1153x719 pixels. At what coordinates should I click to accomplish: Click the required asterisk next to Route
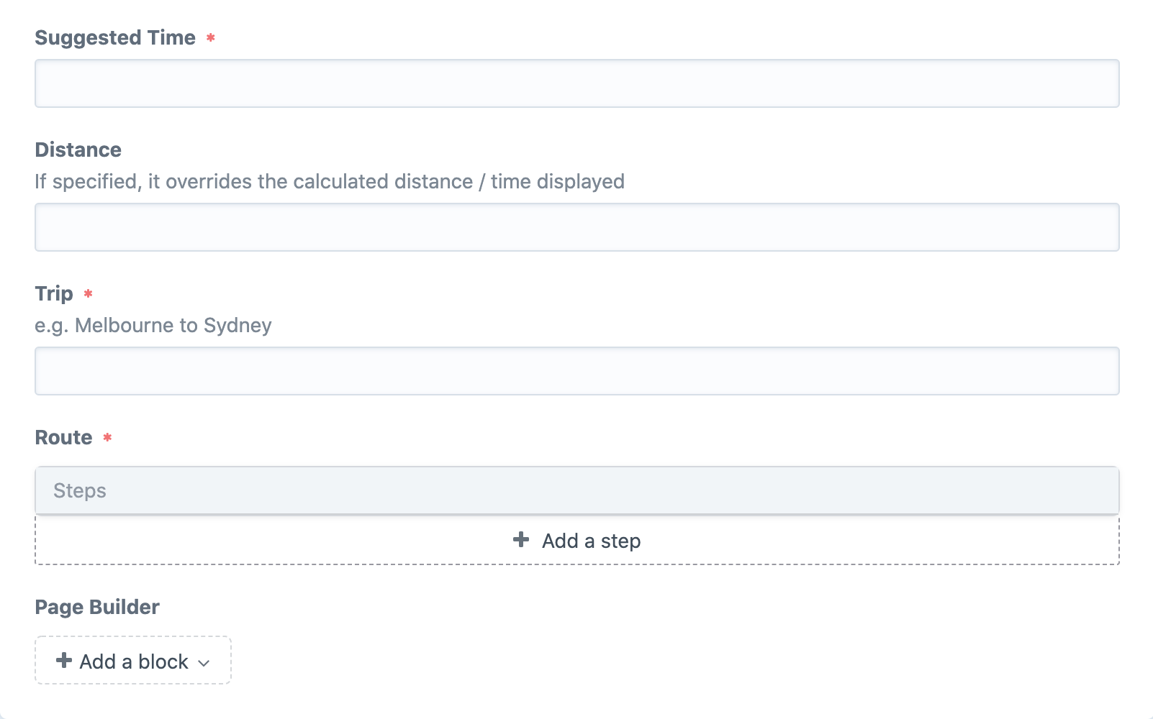[107, 437]
